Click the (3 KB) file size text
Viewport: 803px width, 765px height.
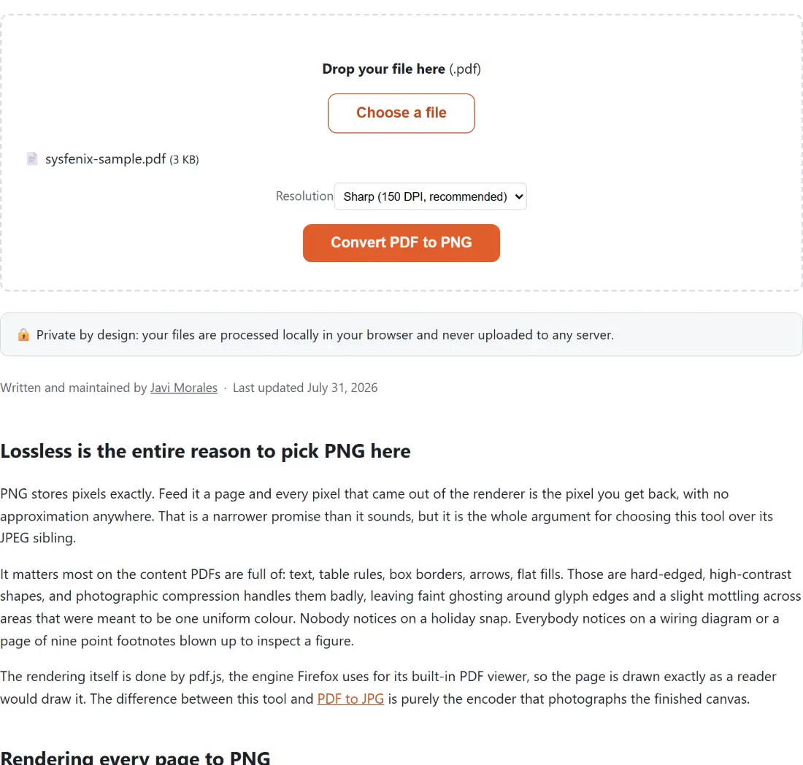(x=185, y=160)
